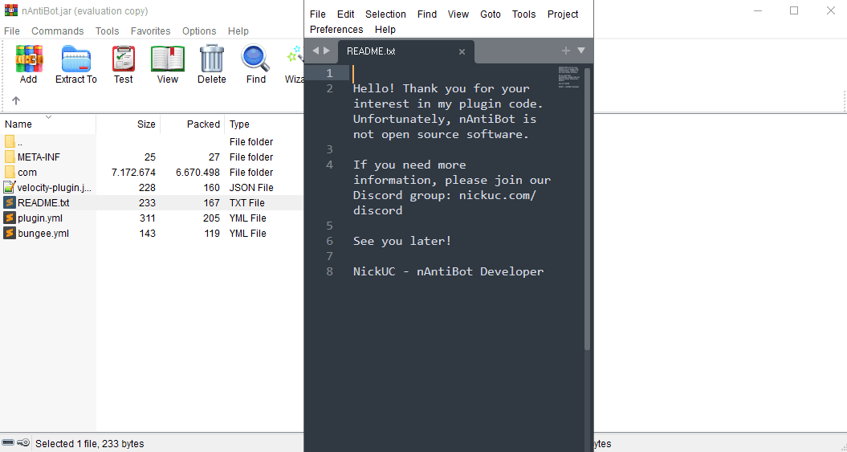The image size is (847, 452).
Task: Open Sublime Preferences menu
Action: click(x=336, y=29)
